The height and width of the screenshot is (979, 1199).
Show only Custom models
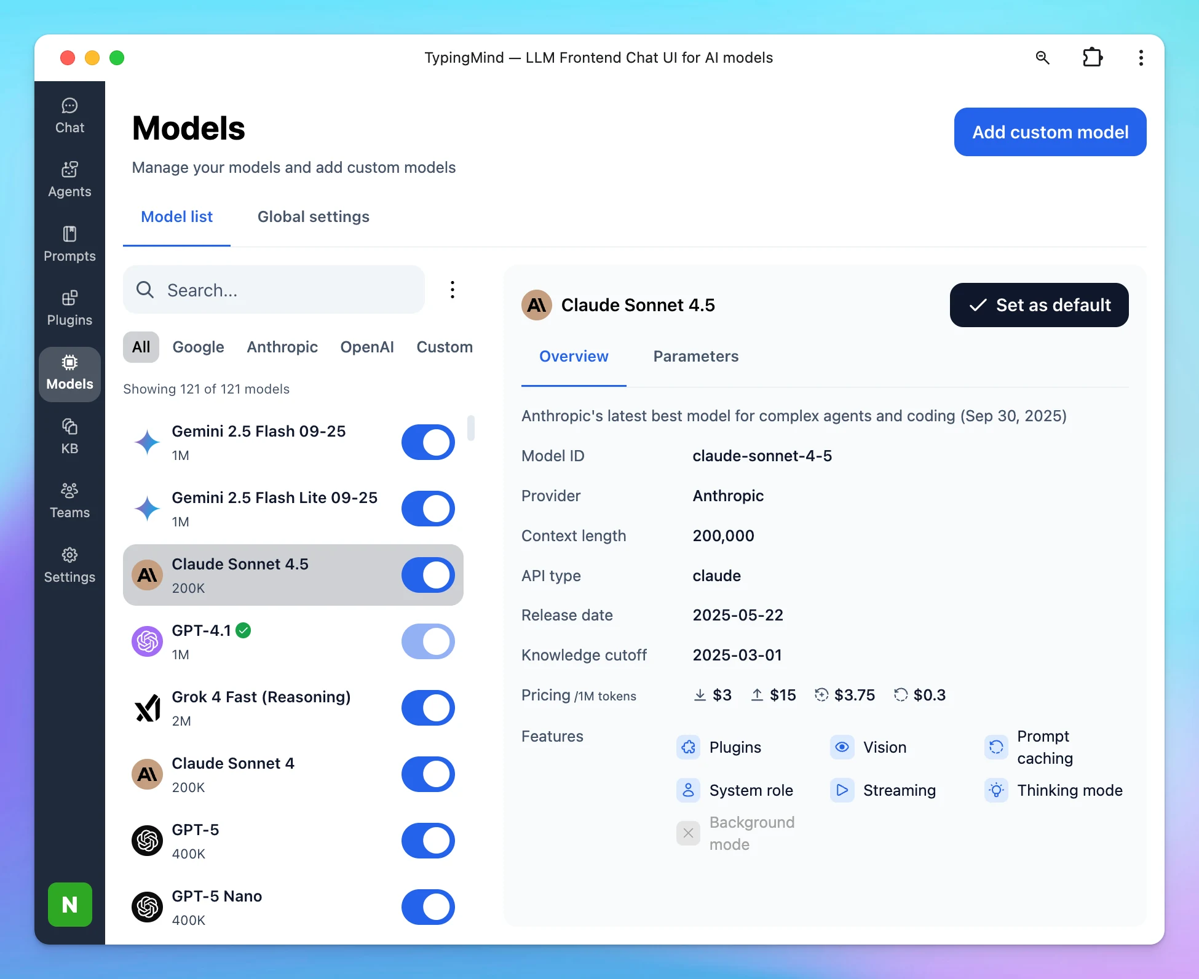pos(445,347)
